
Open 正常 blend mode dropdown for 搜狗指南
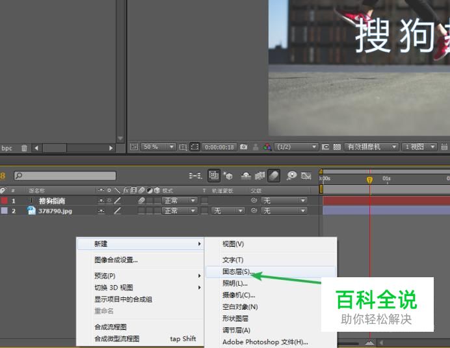coord(179,201)
